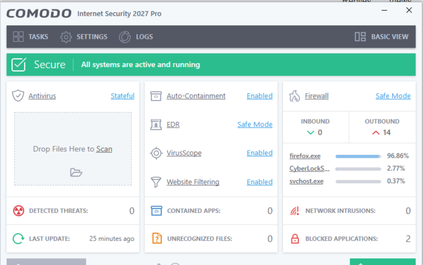This screenshot has height=265, width=423.
Task: Open firefox.exe connection link
Action: pos(305,156)
